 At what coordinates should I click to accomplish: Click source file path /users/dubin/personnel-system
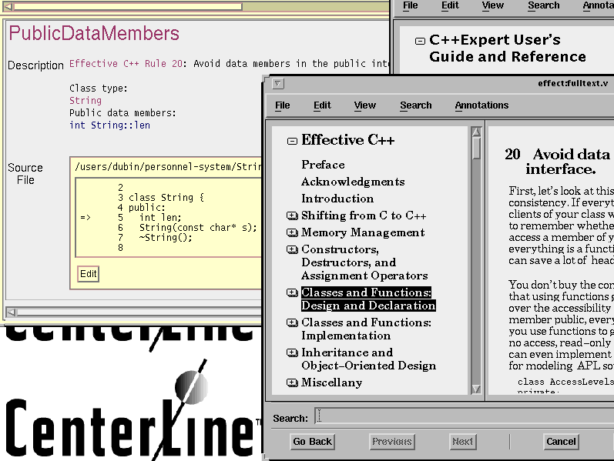pos(168,167)
